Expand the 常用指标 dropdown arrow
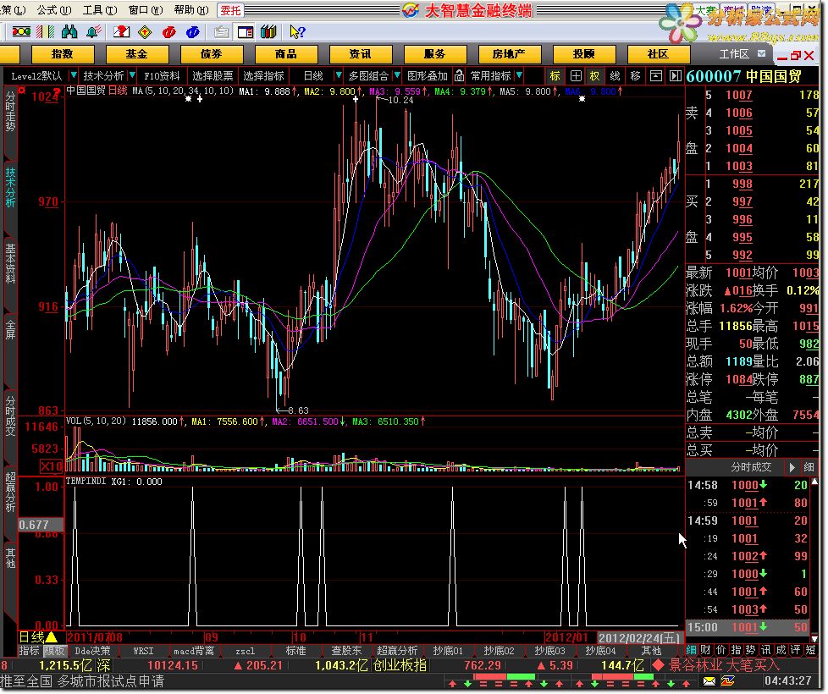Screen dimensions: 828x694 tap(520, 76)
